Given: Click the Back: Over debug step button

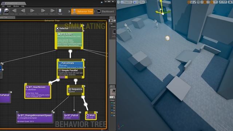Looking at the screenshot, I should point(14,11).
